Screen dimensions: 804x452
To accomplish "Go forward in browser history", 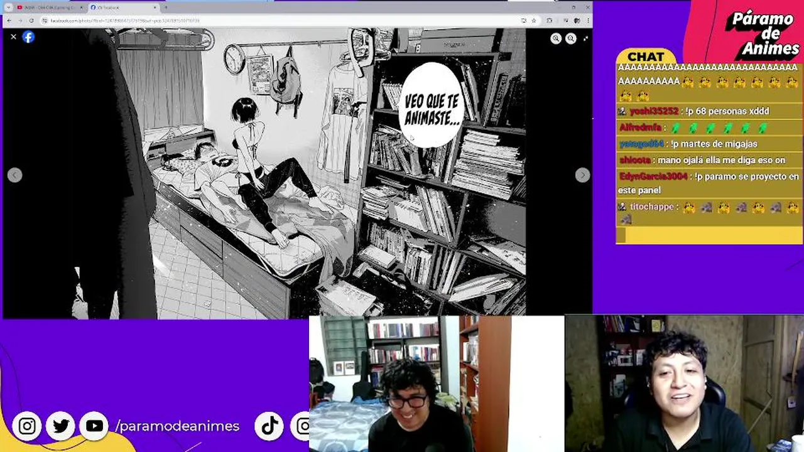I will pos(19,21).
